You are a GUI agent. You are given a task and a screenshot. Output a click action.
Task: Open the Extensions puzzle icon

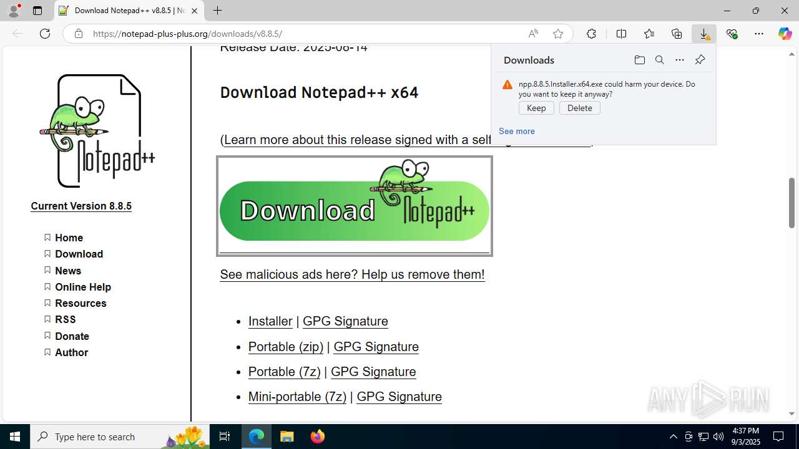pos(591,34)
